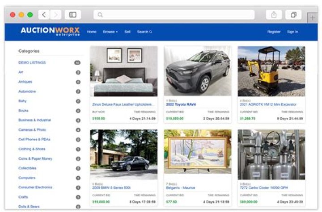322x212 pixels.
Task: Open the BMW 5 Series listing image
Action: (123, 154)
